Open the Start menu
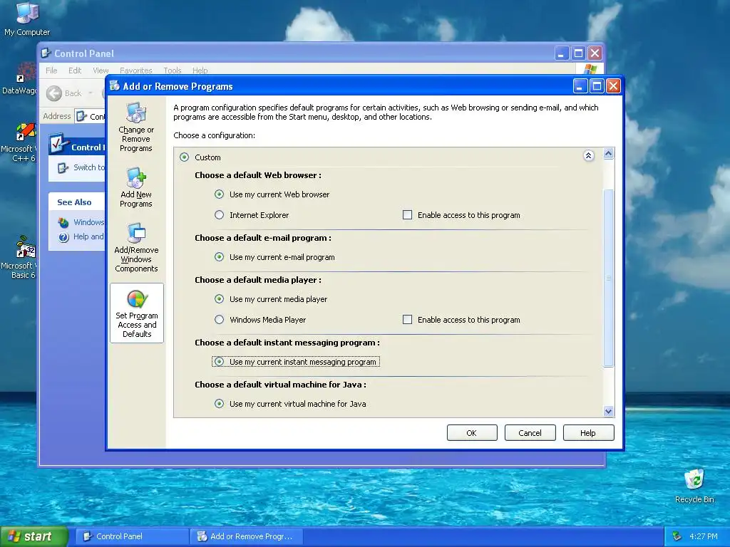Viewport: 730px width, 547px height. [x=34, y=536]
